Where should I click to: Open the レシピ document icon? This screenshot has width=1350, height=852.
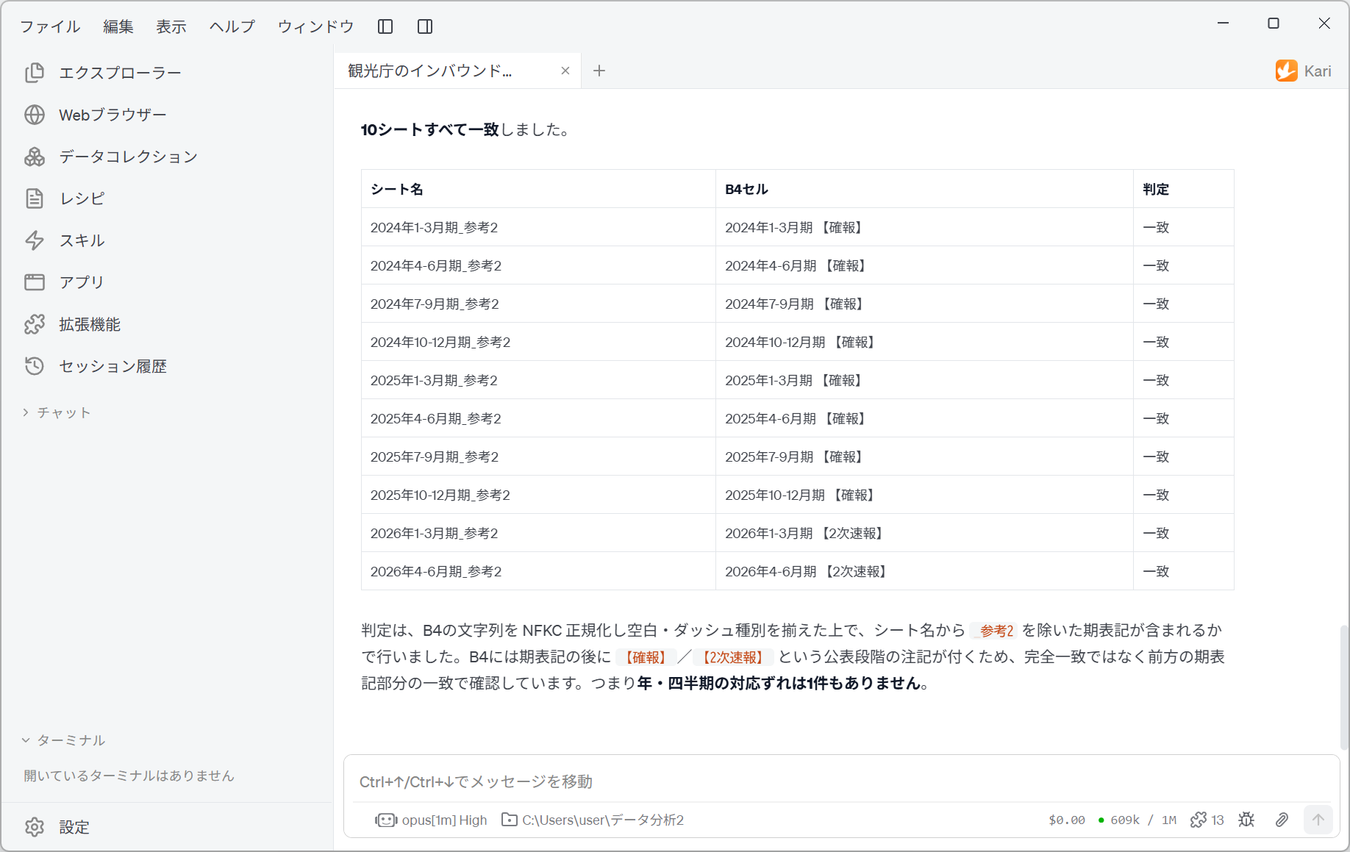pos(35,198)
